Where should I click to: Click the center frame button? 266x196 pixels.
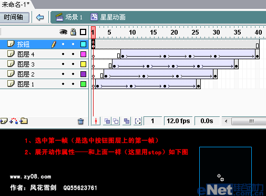point(96,121)
